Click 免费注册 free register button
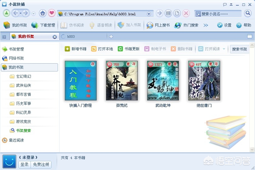The height and width of the screenshot is (170, 255). tap(41, 164)
